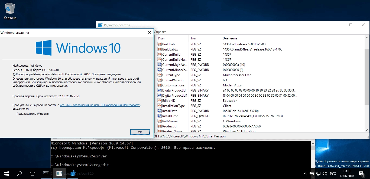The height and width of the screenshot is (179, 370).
Task: Click the value 6.3
Action: 225,80
